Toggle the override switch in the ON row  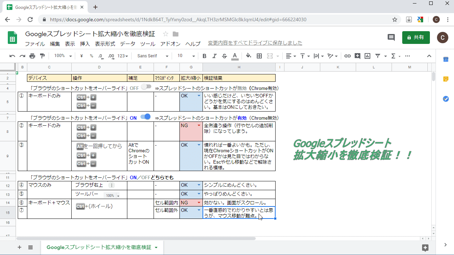tap(145, 117)
